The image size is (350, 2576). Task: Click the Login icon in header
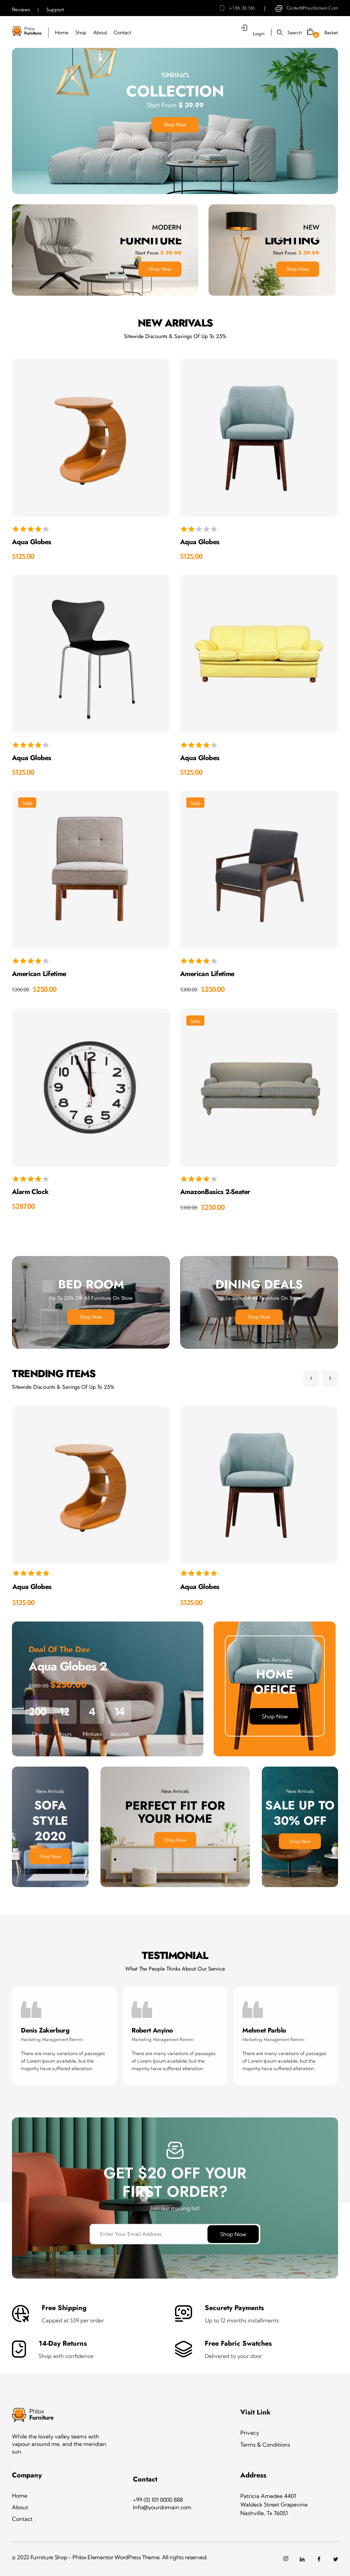click(x=244, y=28)
